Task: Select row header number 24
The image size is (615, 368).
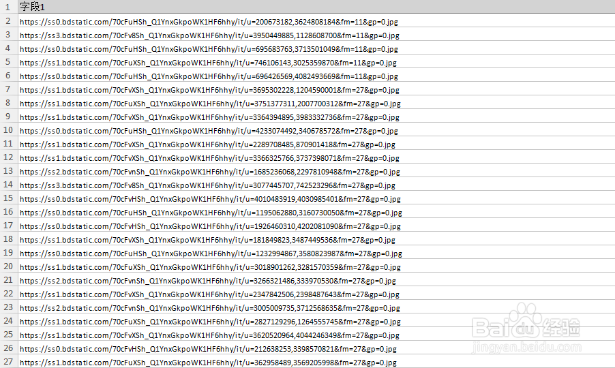Action: (9, 320)
